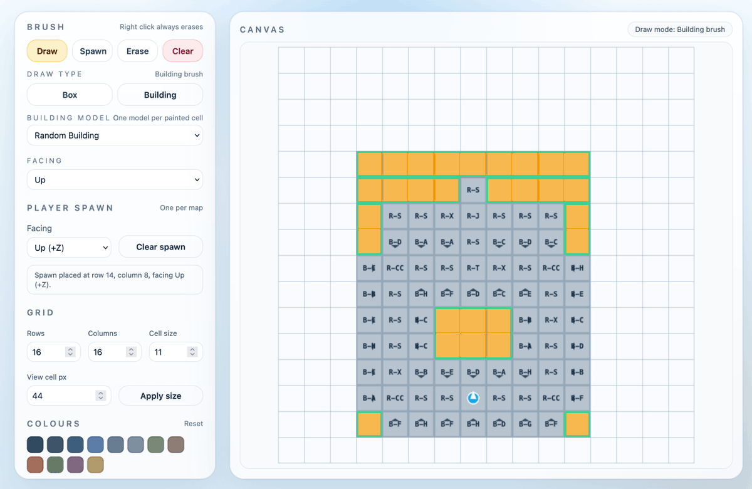The image size is (752, 489).
Task: Click the R-X road right of R-T
Action: [x=499, y=268]
